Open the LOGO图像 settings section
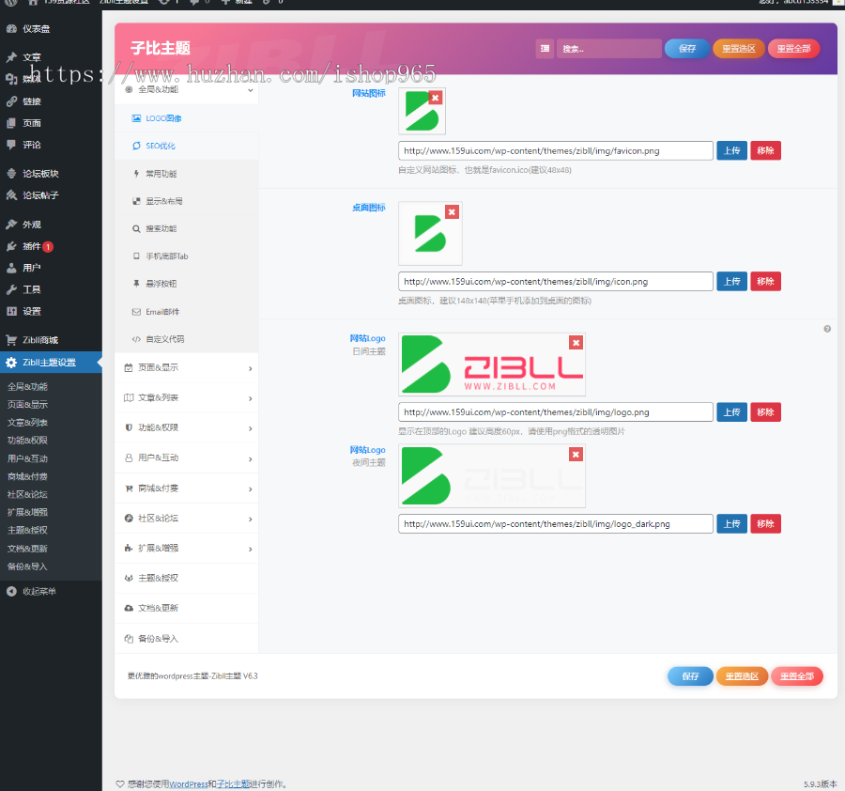Viewport: 845px width, 791px height. click(x=187, y=118)
